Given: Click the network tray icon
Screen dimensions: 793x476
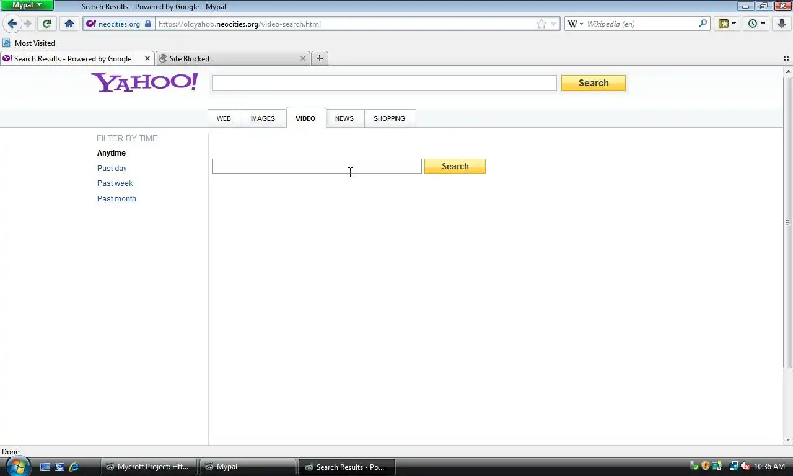Looking at the screenshot, I should point(734,467).
